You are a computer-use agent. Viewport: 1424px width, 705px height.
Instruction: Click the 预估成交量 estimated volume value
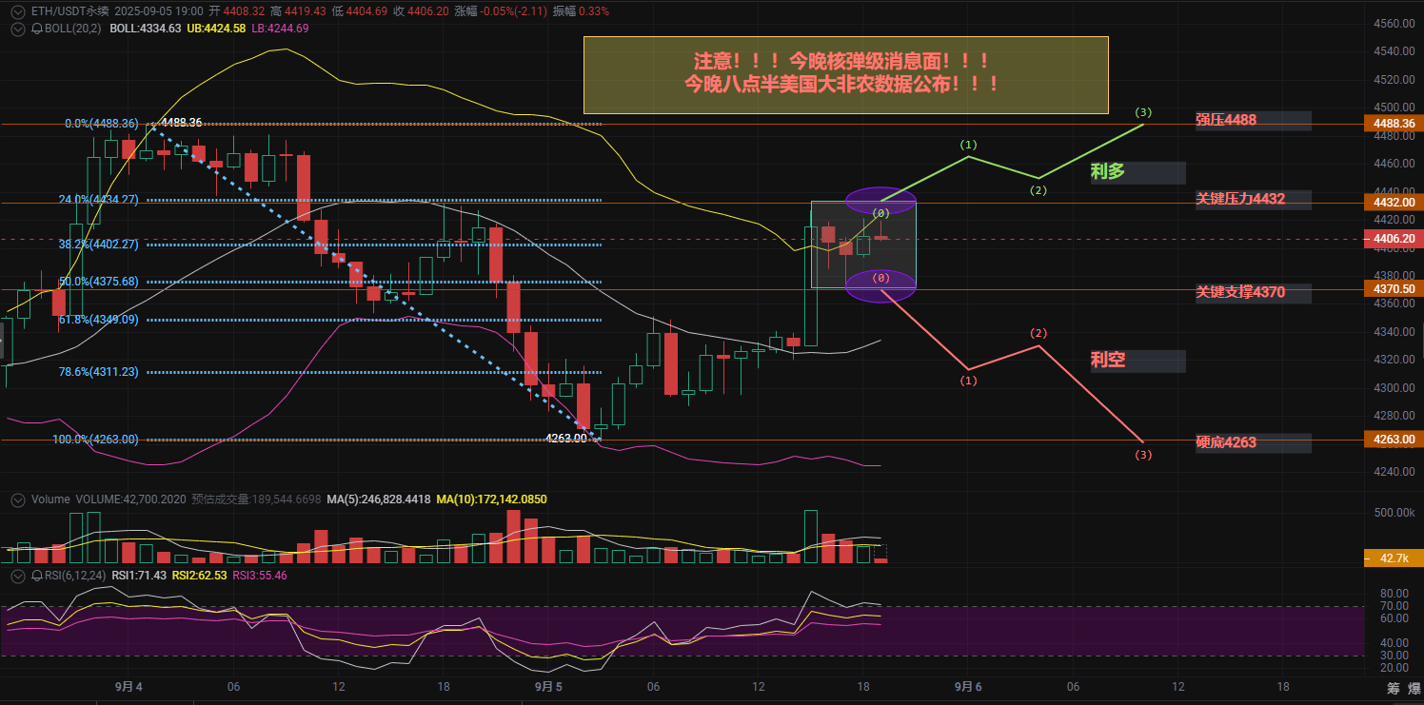pos(256,499)
